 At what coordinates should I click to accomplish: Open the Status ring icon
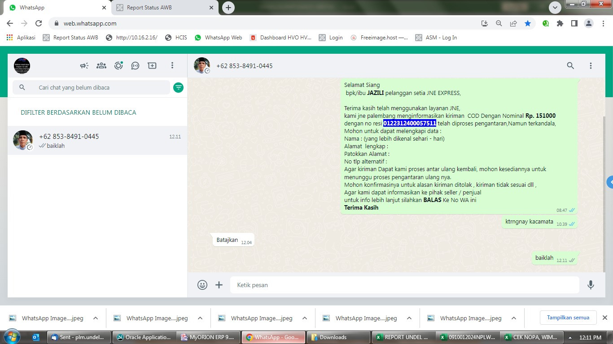(118, 66)
